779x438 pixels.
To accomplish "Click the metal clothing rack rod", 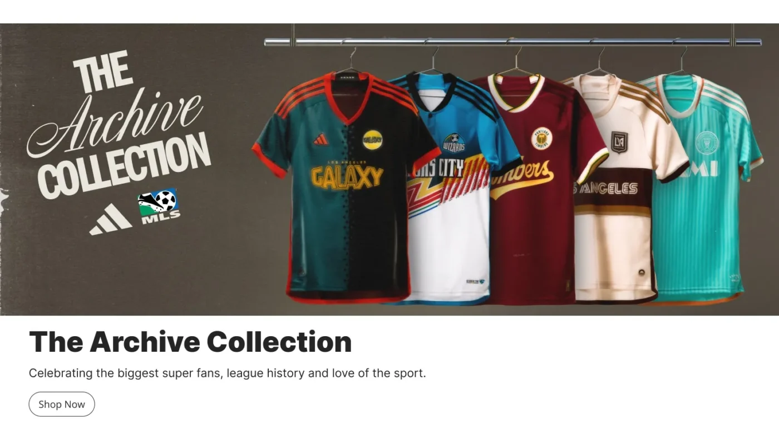I will [512, 42].
